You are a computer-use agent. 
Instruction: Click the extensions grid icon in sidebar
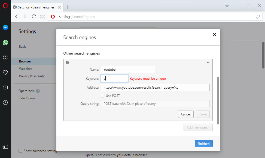coord(5,57)
